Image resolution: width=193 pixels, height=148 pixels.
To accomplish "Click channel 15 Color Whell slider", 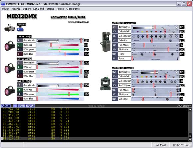I will click(155, 31).
